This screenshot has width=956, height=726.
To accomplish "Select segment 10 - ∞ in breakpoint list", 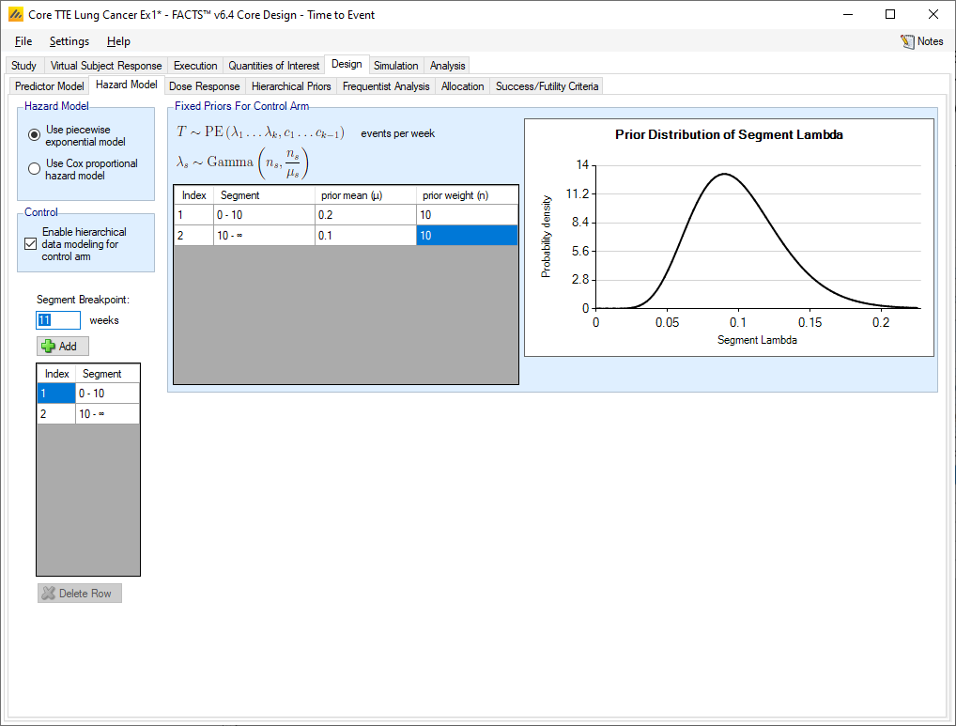I will 106,413.
